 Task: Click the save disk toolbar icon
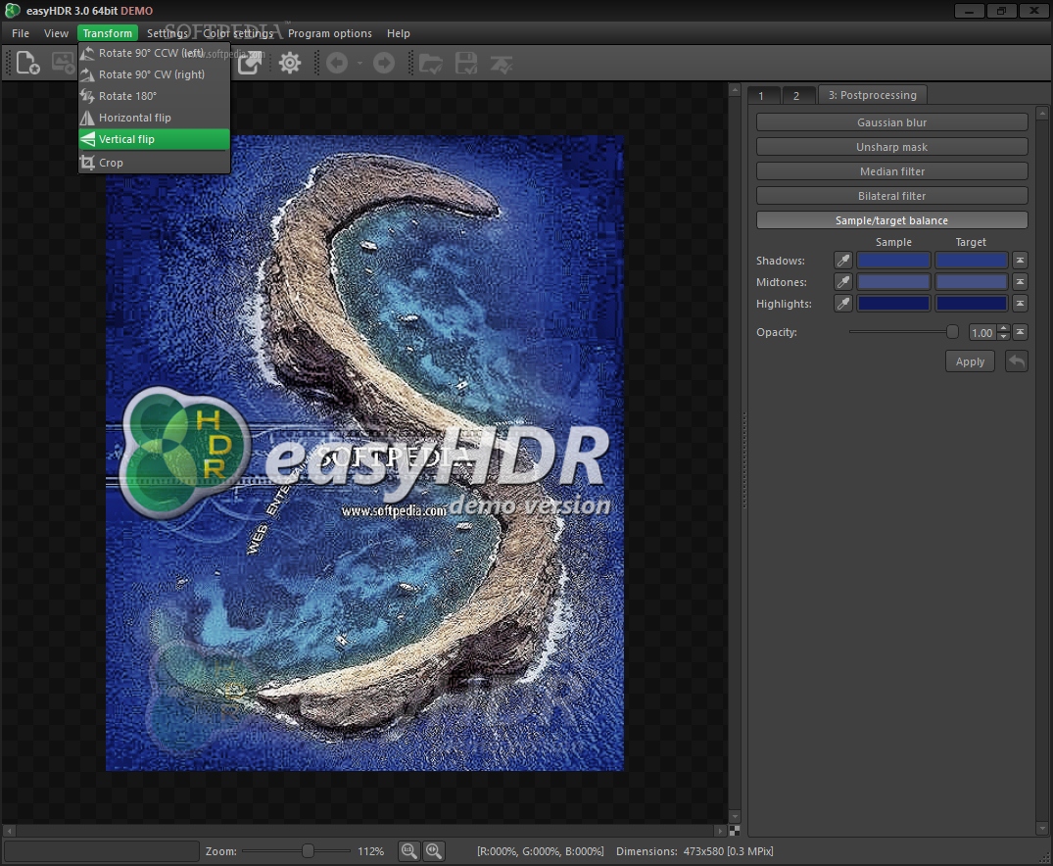[x=466, y=63]
